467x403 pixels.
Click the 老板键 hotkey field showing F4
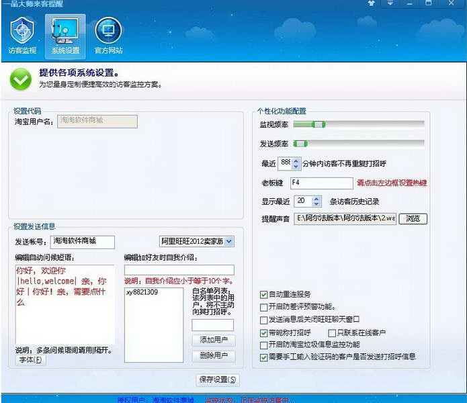(322, 183)
